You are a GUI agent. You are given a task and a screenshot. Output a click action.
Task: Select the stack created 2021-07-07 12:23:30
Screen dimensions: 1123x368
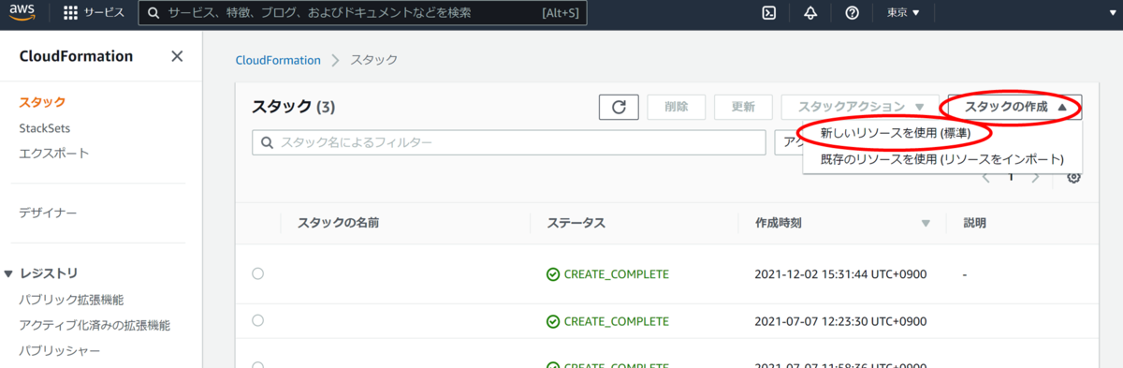click(258, 320)
